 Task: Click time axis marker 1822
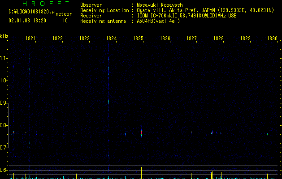tap(57, 38)
